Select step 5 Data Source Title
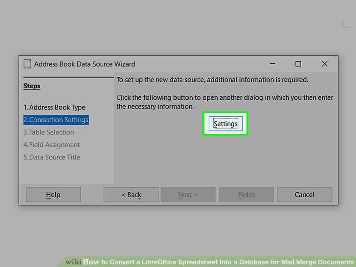 [x=52, y=157]
